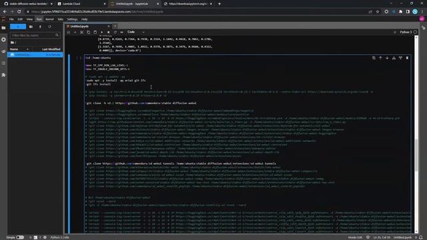Move the cell up
This screenshot has width=427, height=240.
point(380,58)
